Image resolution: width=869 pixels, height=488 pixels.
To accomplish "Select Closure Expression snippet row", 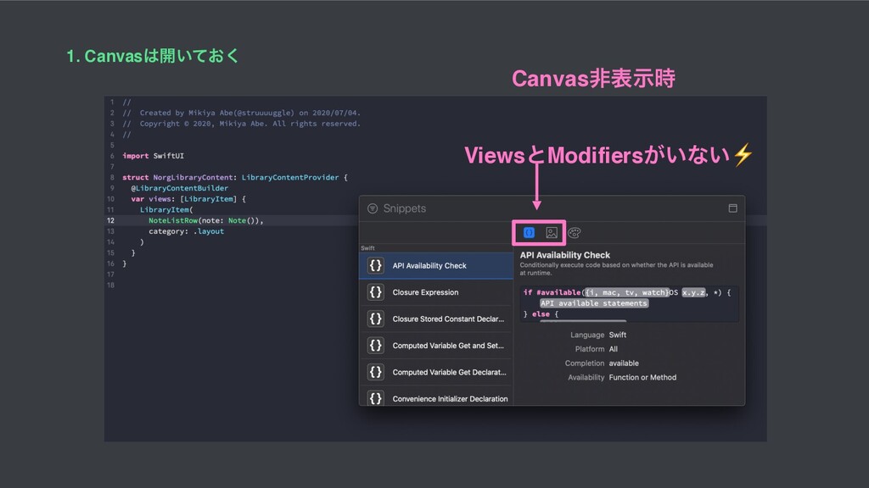I will 436,292.
